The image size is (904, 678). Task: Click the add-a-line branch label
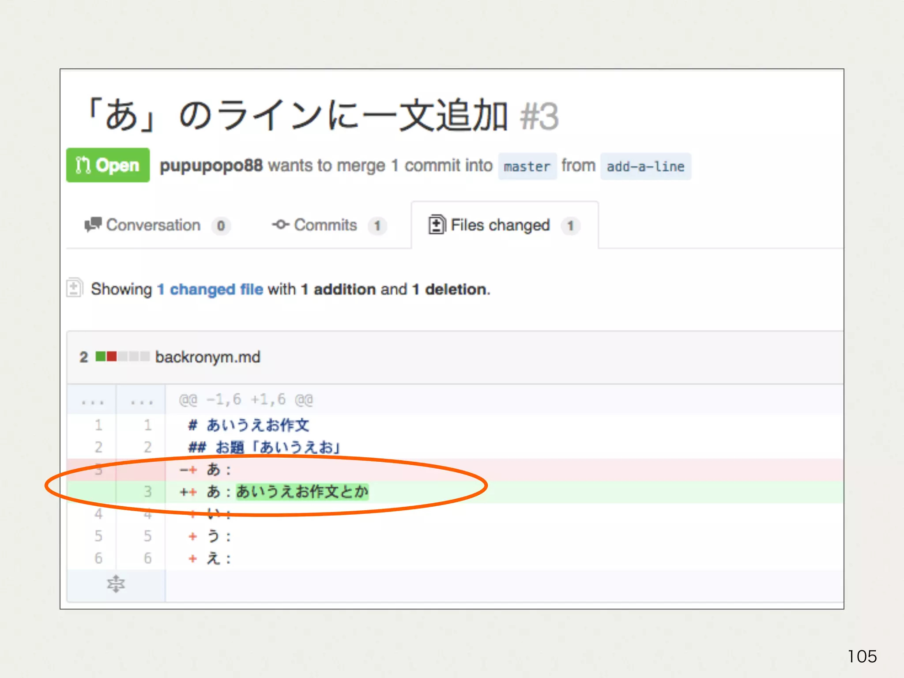click(x=645, y=166)
